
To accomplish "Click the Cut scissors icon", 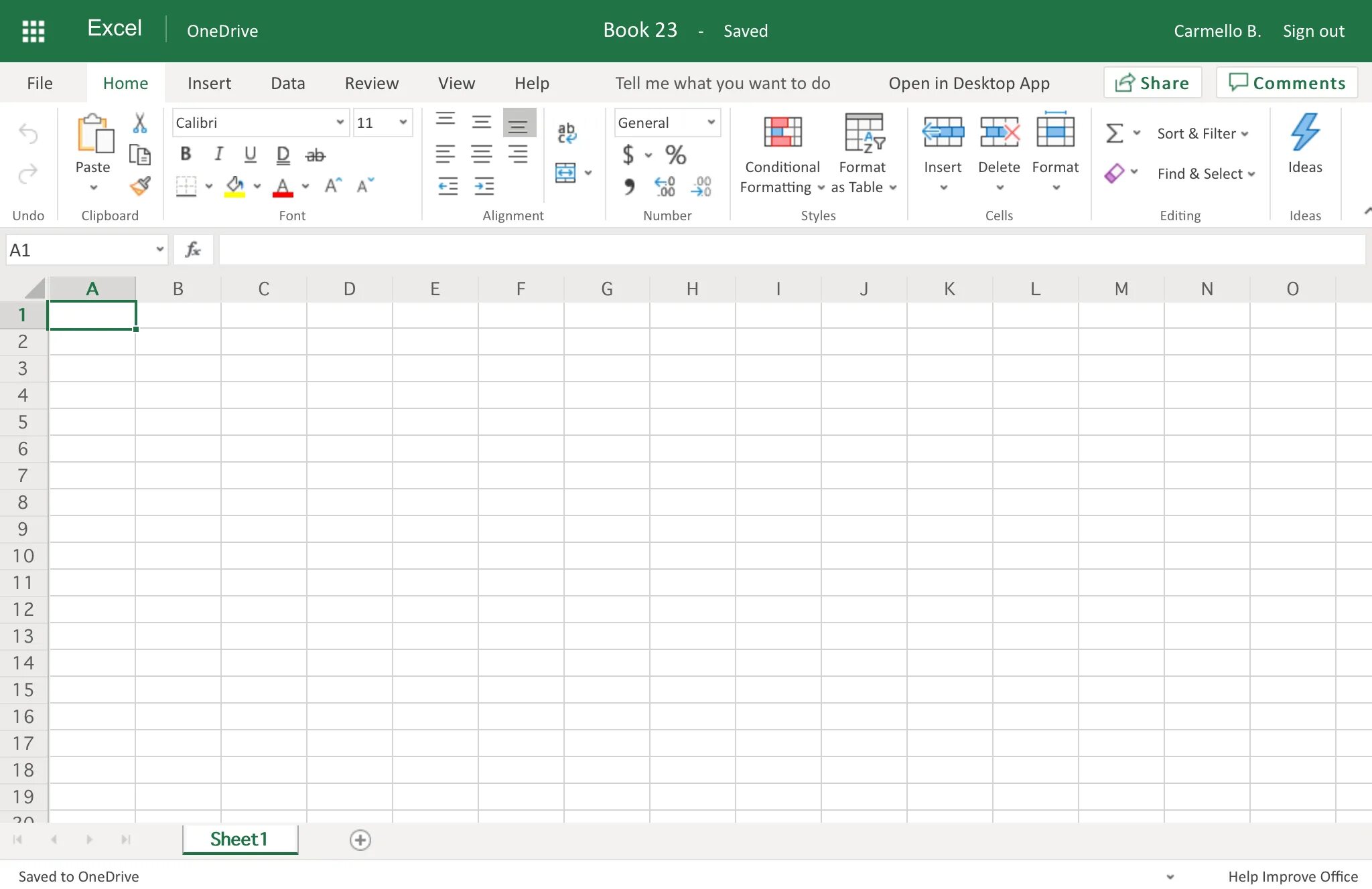I will pos(140,123).
